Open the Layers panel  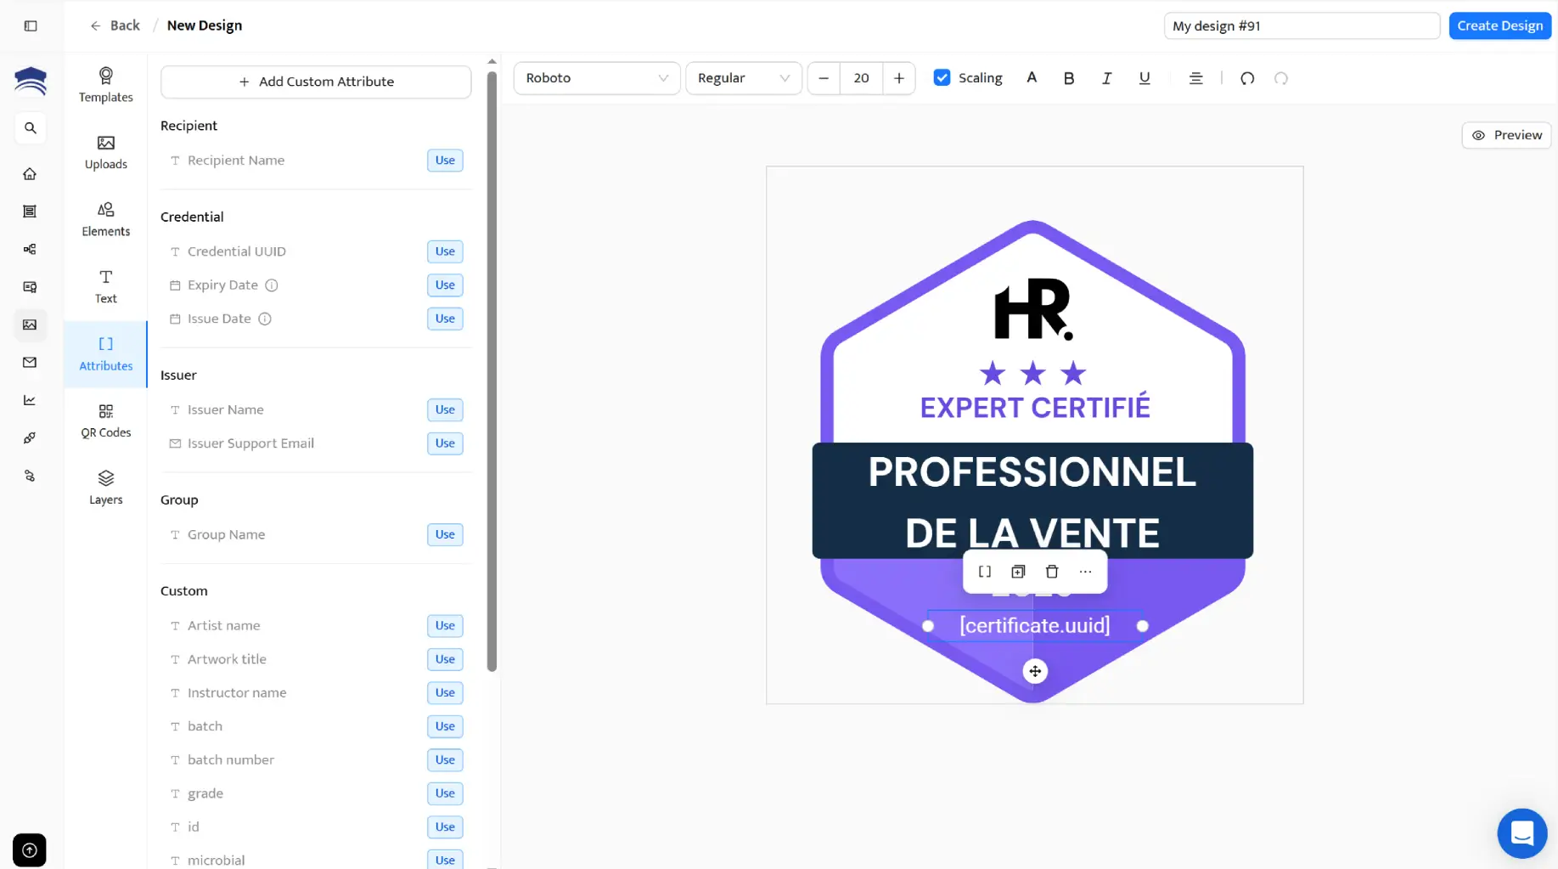[x=105, y=486]
